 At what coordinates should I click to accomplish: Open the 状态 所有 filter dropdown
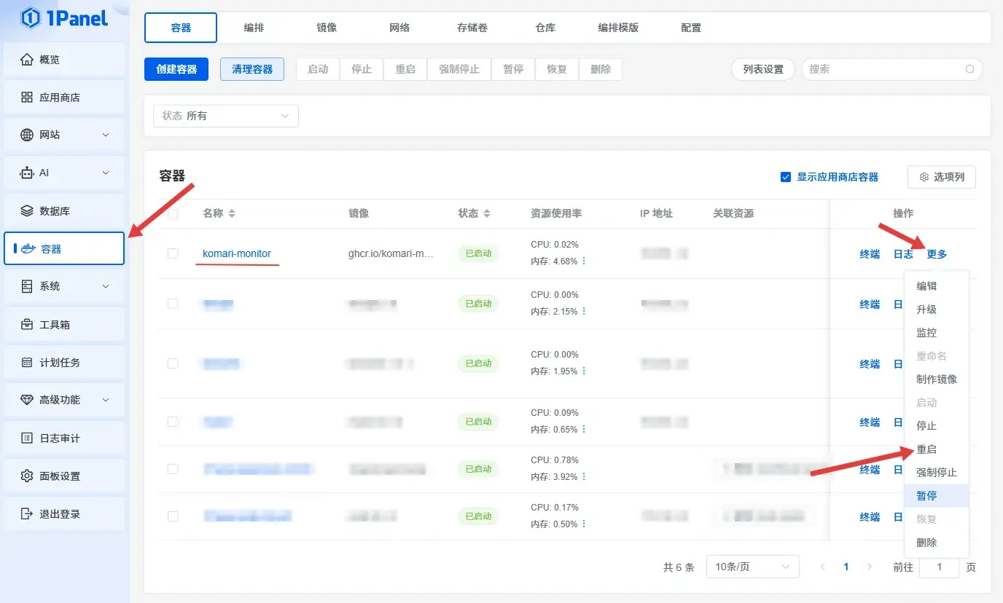click(225, 116)
